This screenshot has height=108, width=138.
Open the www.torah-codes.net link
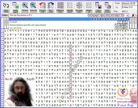coord(127,102)
